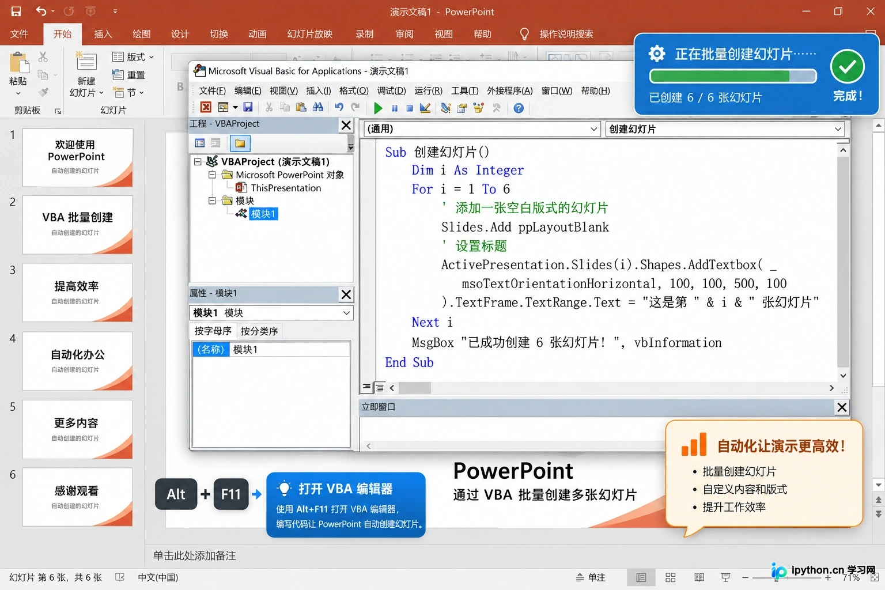The width and height of the screenshot is (885, 590).
Task: Save the project with the floppy disk icon
Action: 248,107
